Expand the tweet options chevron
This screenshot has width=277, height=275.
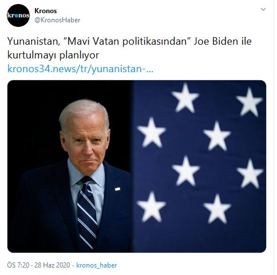pos(263,9)
